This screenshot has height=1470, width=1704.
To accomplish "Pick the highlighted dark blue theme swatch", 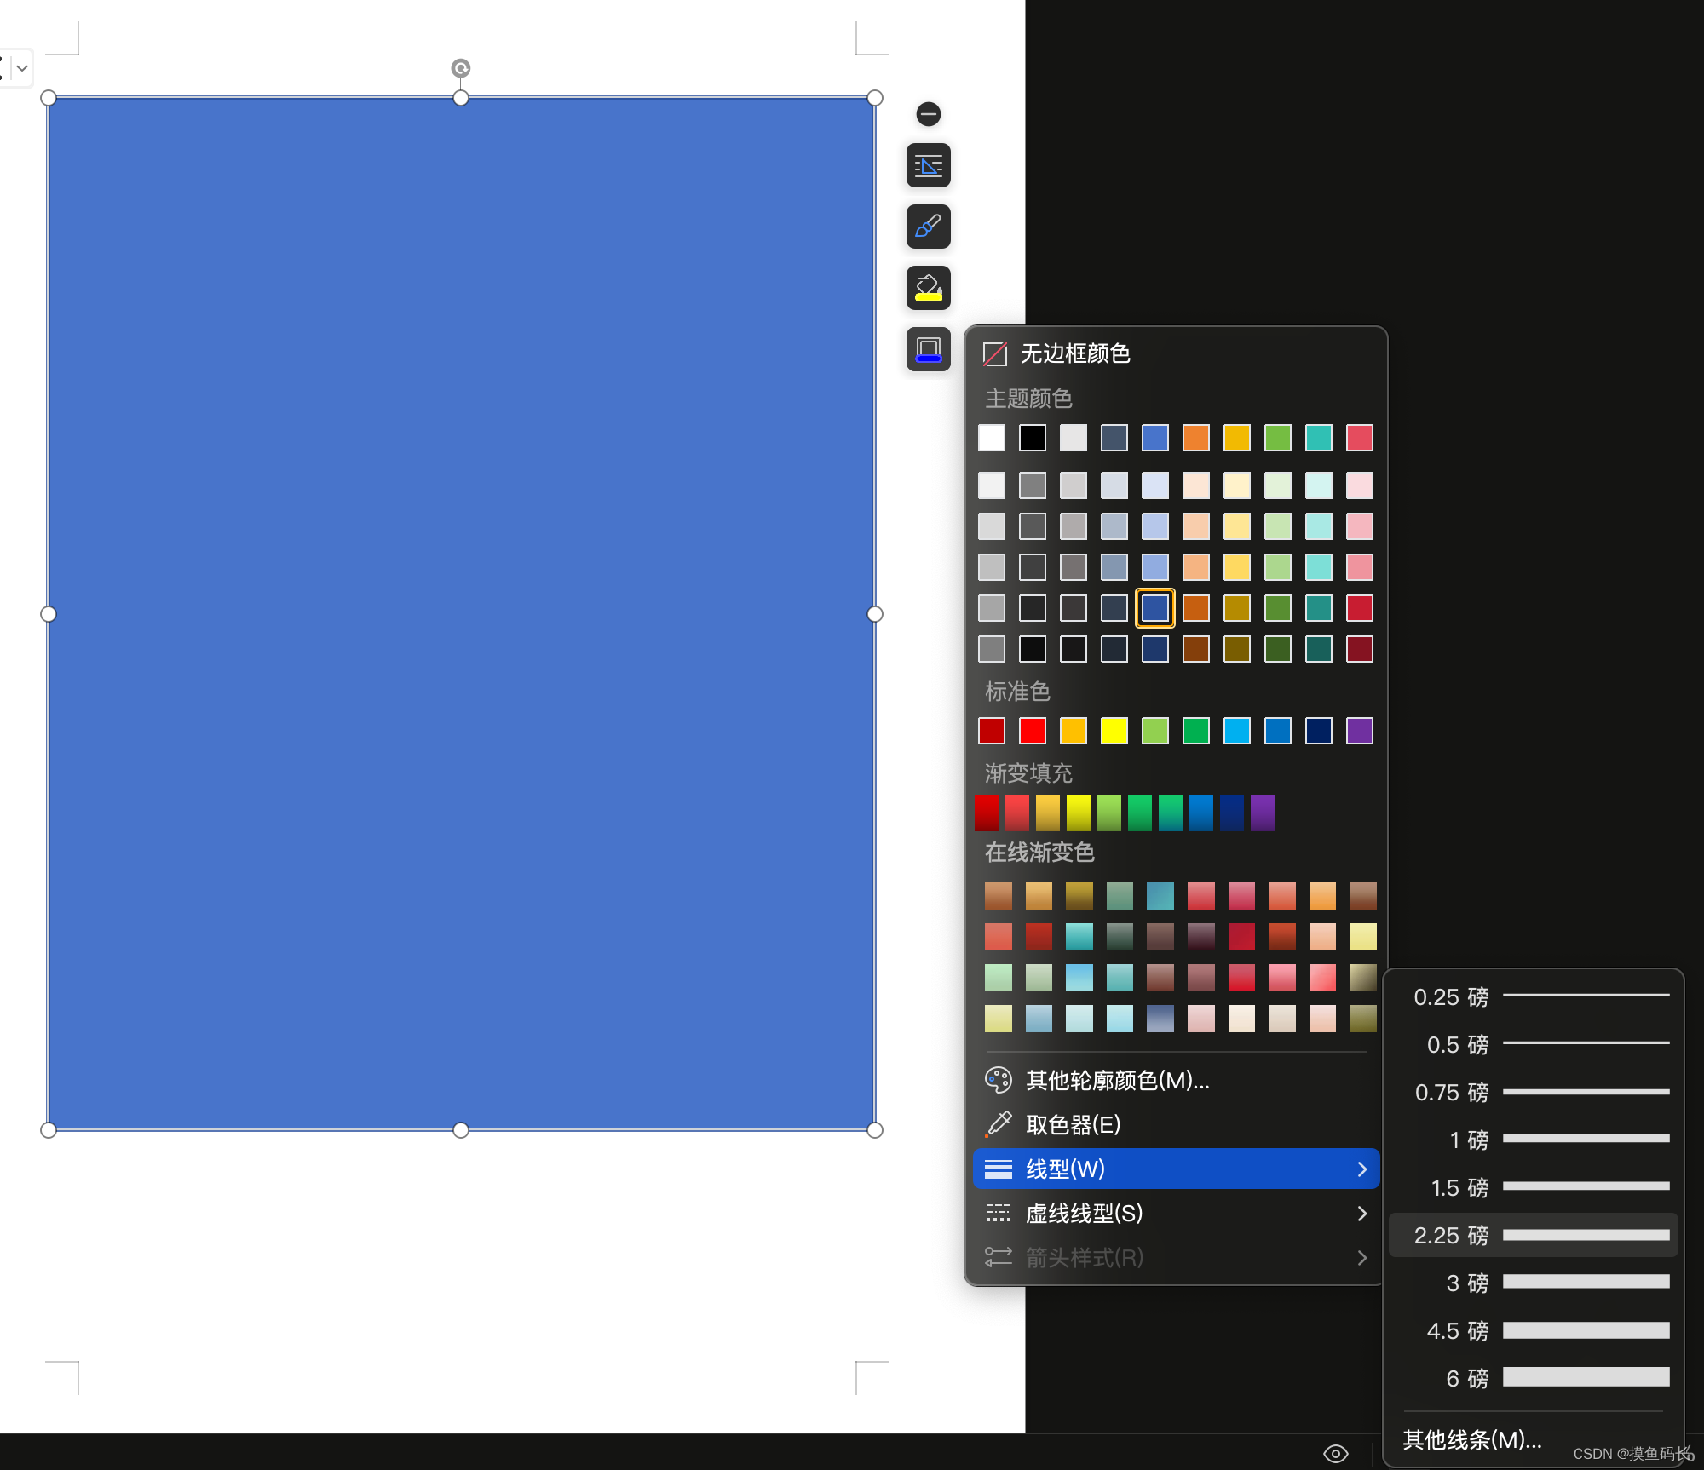I will click(x=1154, y=608).
